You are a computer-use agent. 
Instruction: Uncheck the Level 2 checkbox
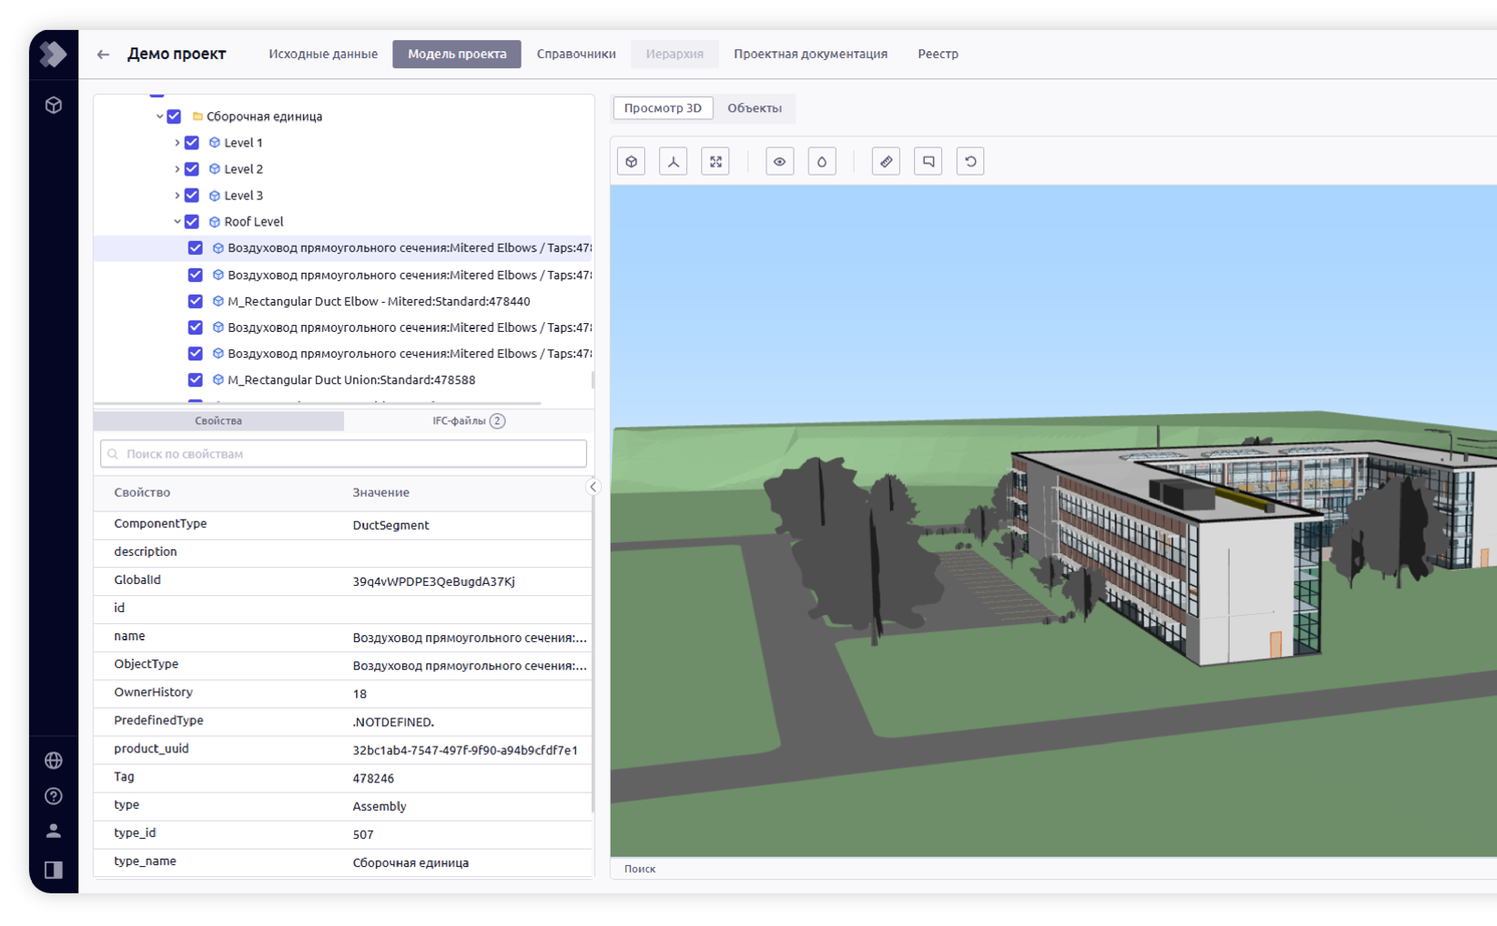[x=192, y=168]
